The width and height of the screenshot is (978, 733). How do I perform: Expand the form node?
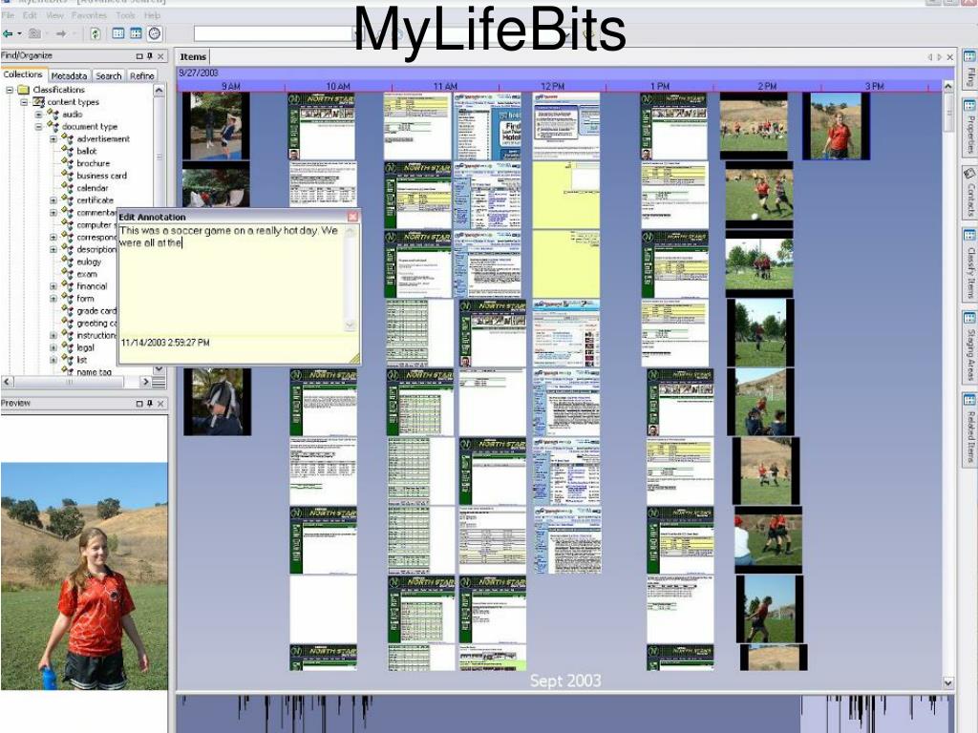(x=53, y=299)
